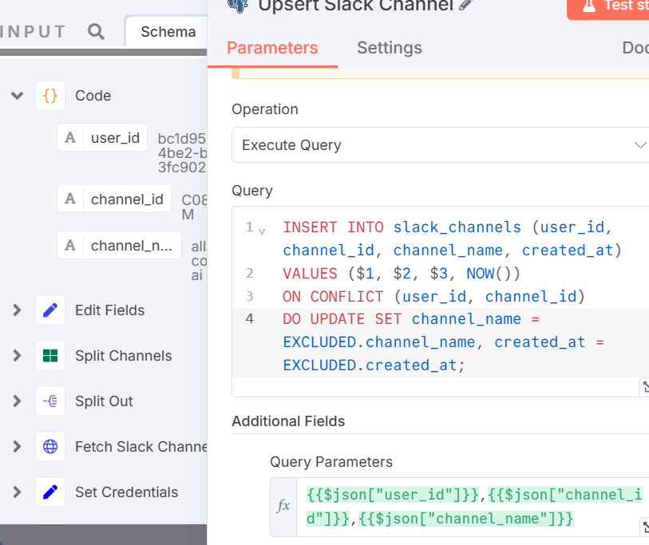Screen dimensions: 649x545
Task: Select the channel_n... field pill
Action: [x=119, y=246]
